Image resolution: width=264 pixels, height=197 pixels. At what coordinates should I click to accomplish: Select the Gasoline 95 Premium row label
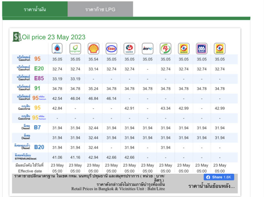[x=32, y=117]
